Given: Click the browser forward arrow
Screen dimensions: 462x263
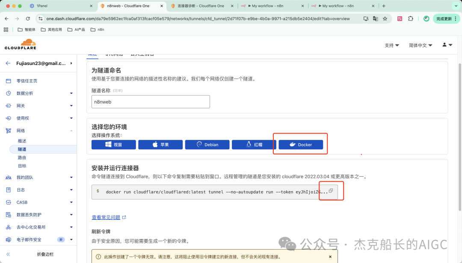Looking at the screenshot, I should pos(17,18).
